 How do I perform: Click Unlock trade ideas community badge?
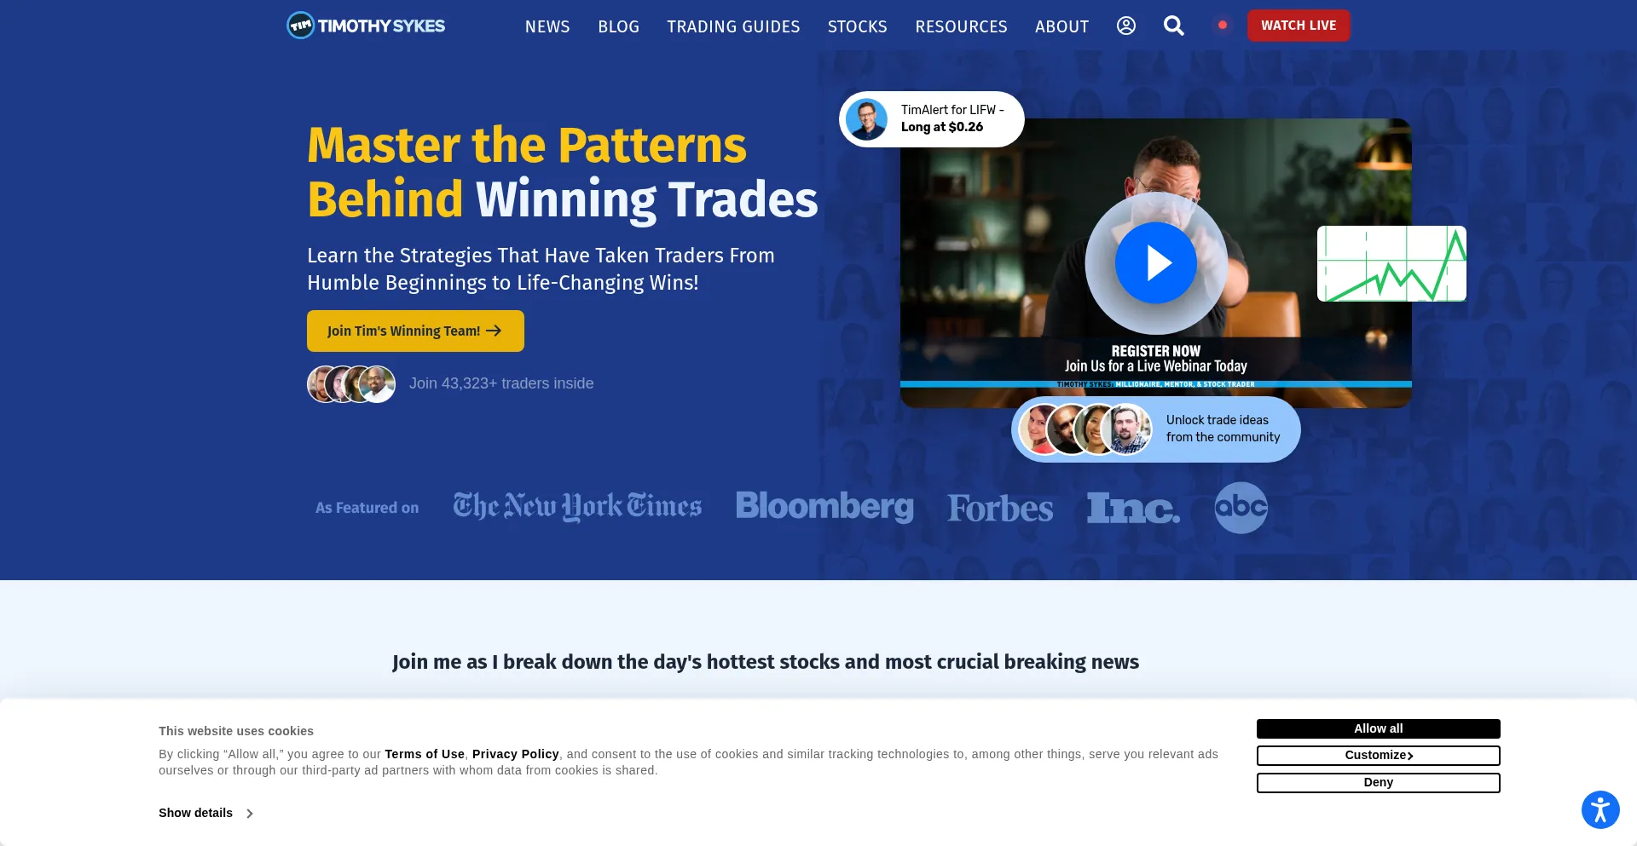(x=1156, y=429)
